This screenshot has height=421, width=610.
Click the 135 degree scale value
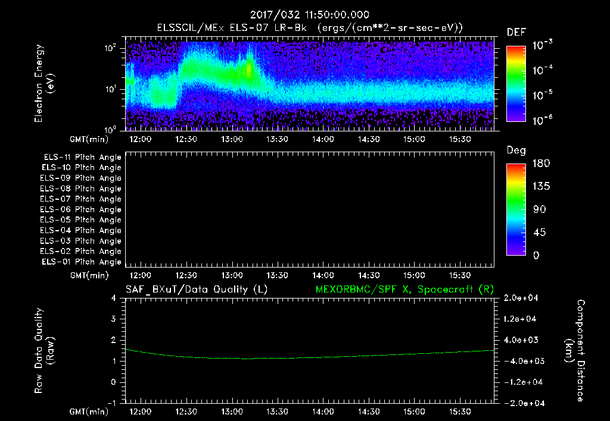tap(541, 186)
